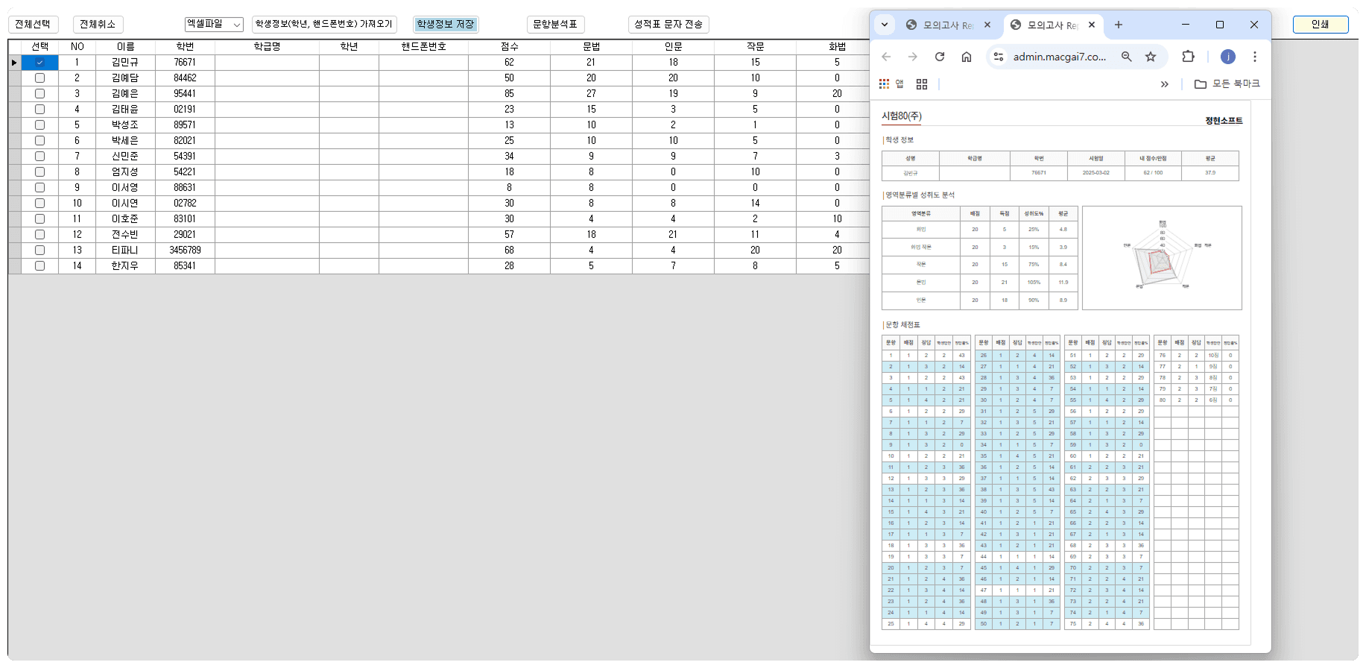Minimize the browser window
This screenshot has height=668, width=1366.
(1186, 25)
